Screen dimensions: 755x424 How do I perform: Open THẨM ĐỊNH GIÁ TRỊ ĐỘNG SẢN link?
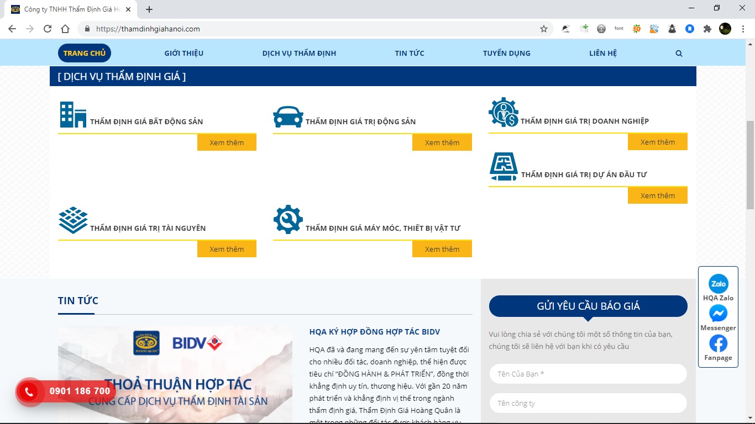(x=360, y=121)
